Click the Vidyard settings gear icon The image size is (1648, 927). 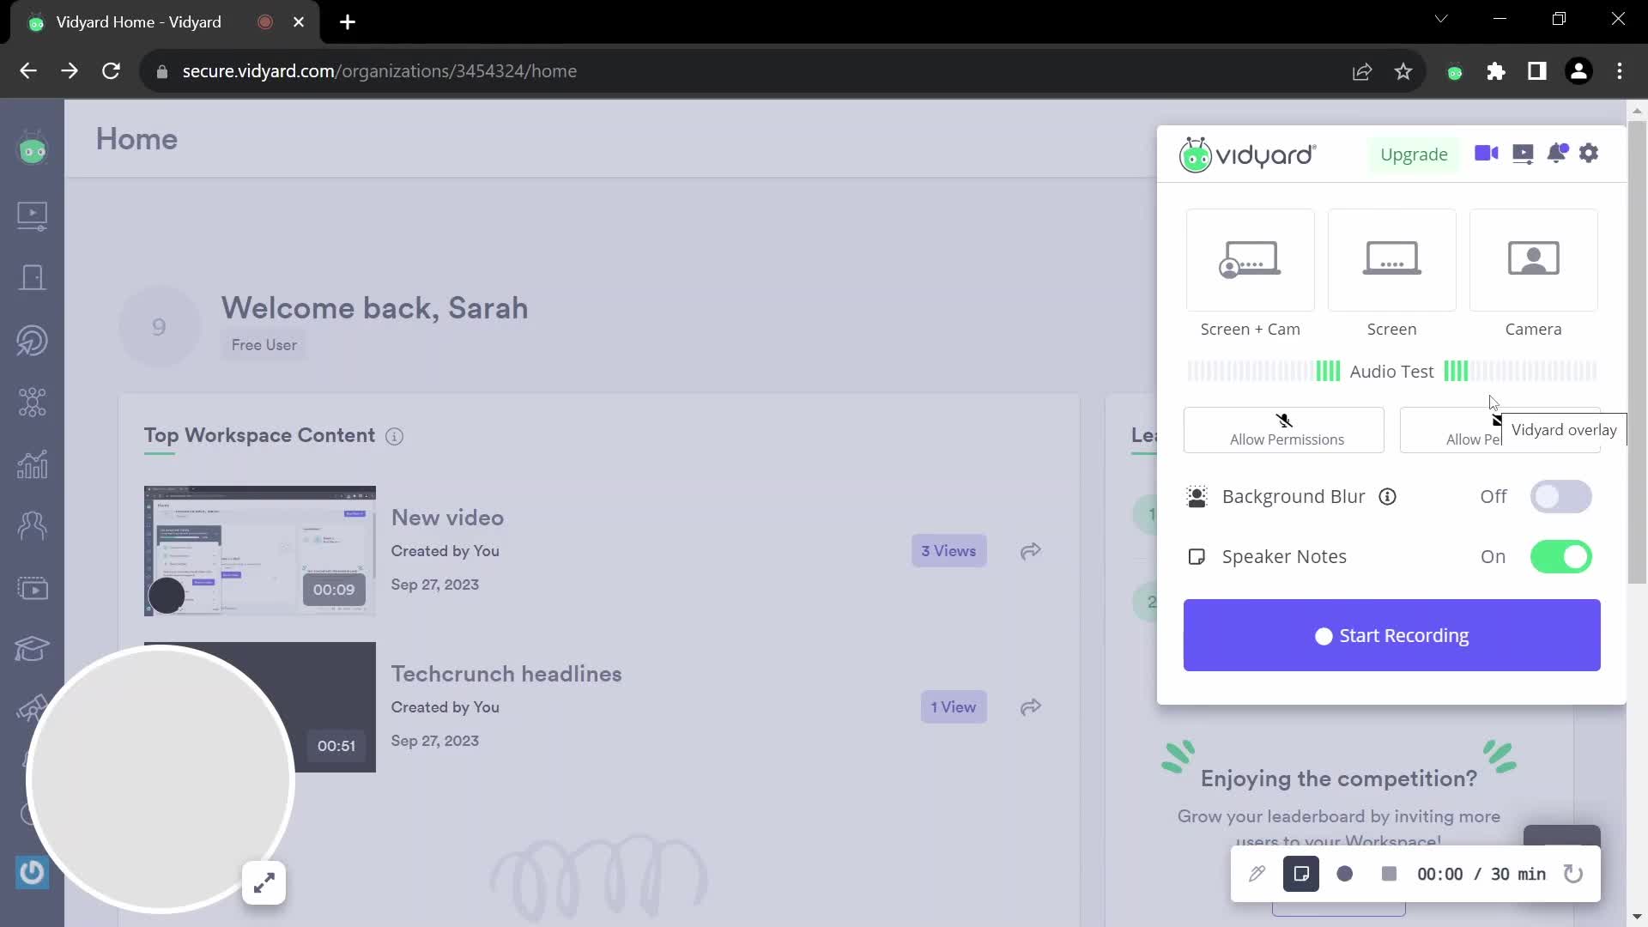(x=1588, y=153)
